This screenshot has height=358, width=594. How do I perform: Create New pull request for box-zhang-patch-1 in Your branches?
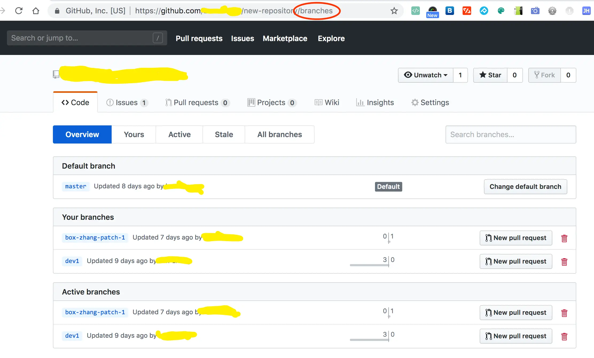click(516, 238)
